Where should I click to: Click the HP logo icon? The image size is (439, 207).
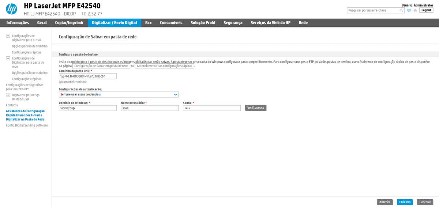click(x=11, y=9)
